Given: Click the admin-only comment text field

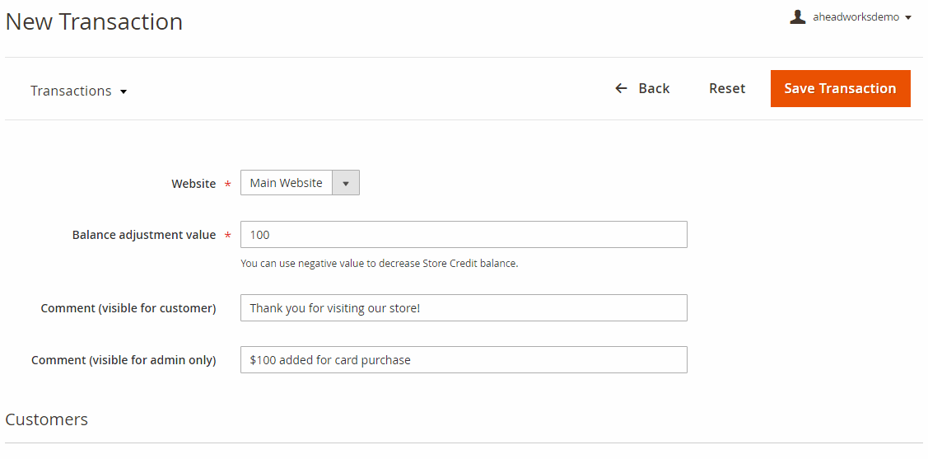Looking at the screenshot, I should pyautogui.click(x=464, y=360).
